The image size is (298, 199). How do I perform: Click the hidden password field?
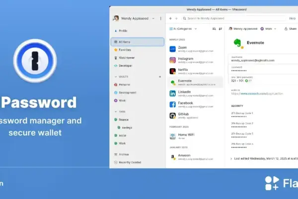click(x=263, y=69)
